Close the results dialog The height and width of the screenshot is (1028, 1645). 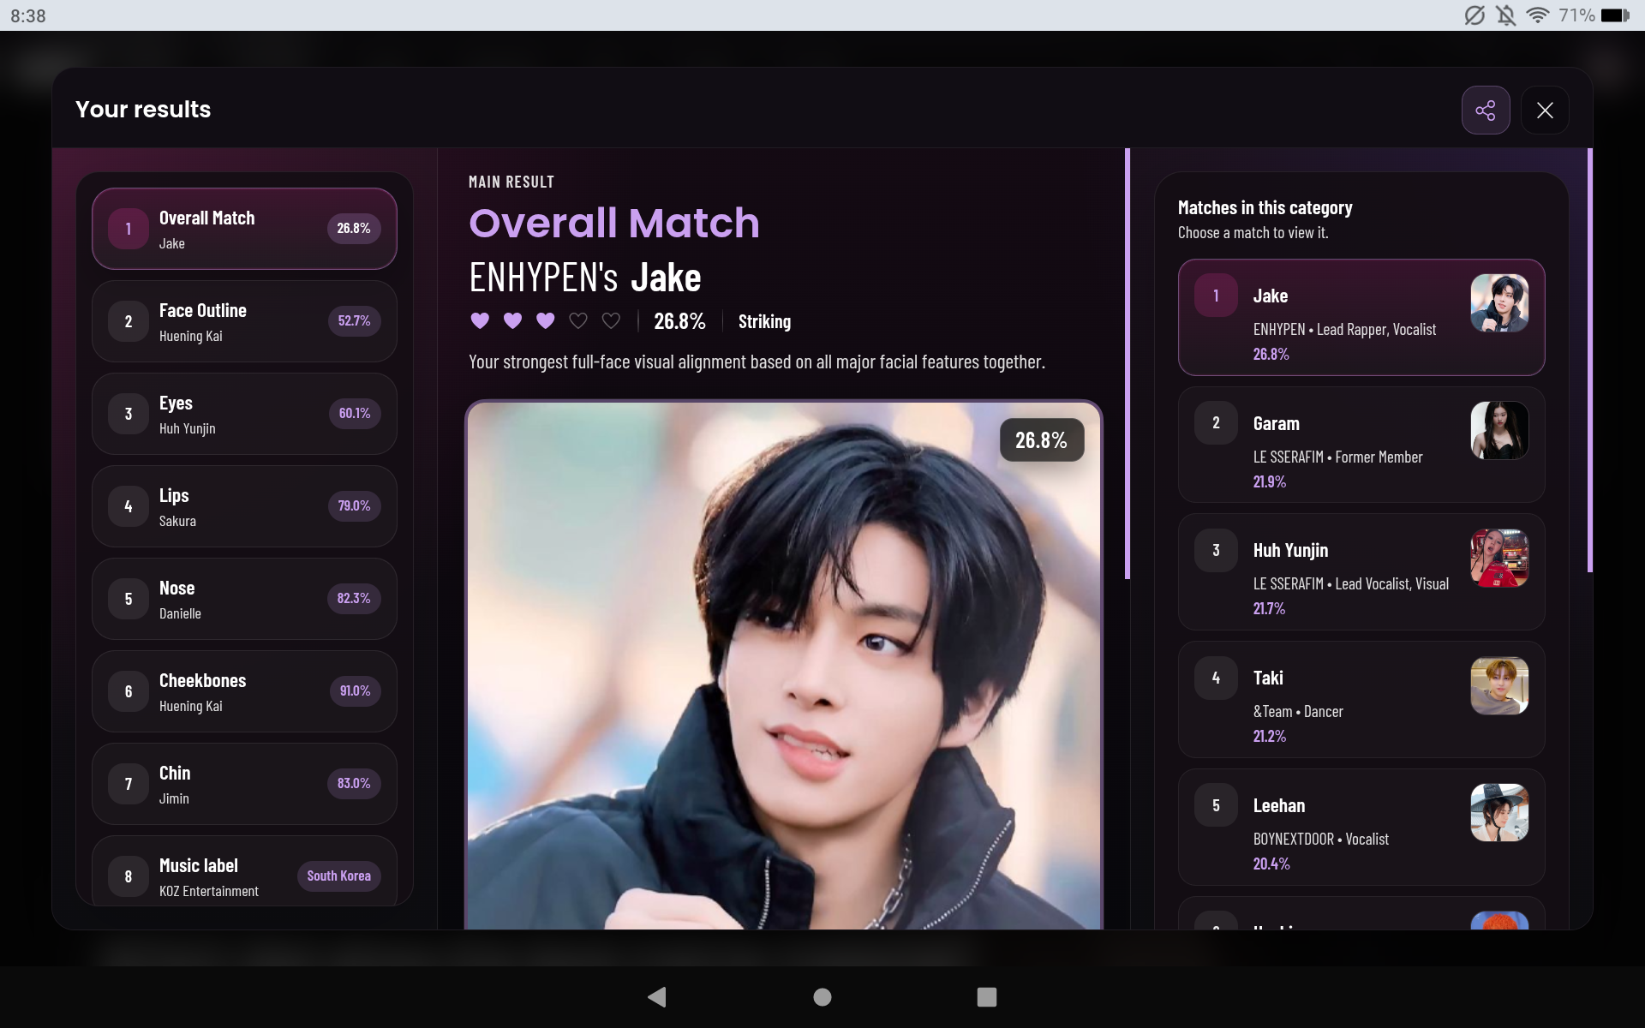click(1545, 110)
